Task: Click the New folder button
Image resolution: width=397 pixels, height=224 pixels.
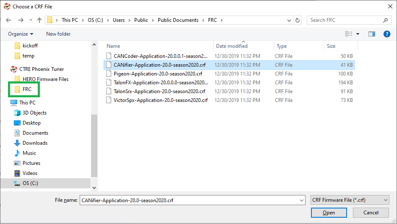Action: click(58, 34)
